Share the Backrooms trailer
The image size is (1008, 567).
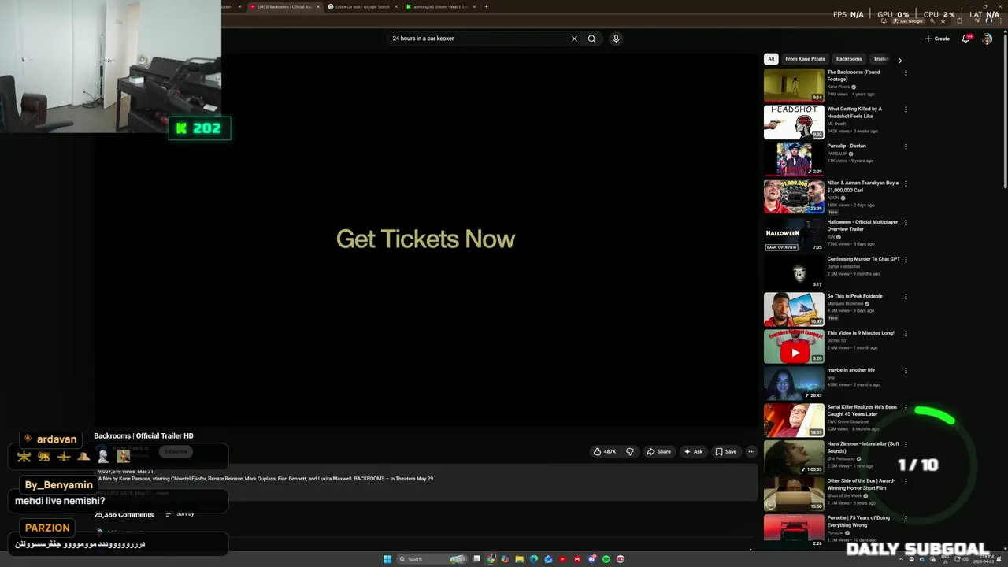(658, 451)
